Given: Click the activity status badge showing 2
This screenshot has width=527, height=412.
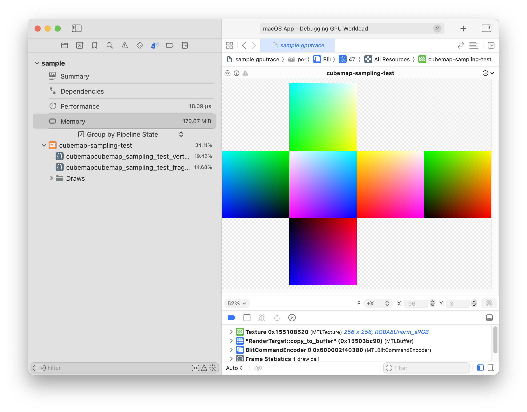Looking at the screenshot, I should coord(437,29).
